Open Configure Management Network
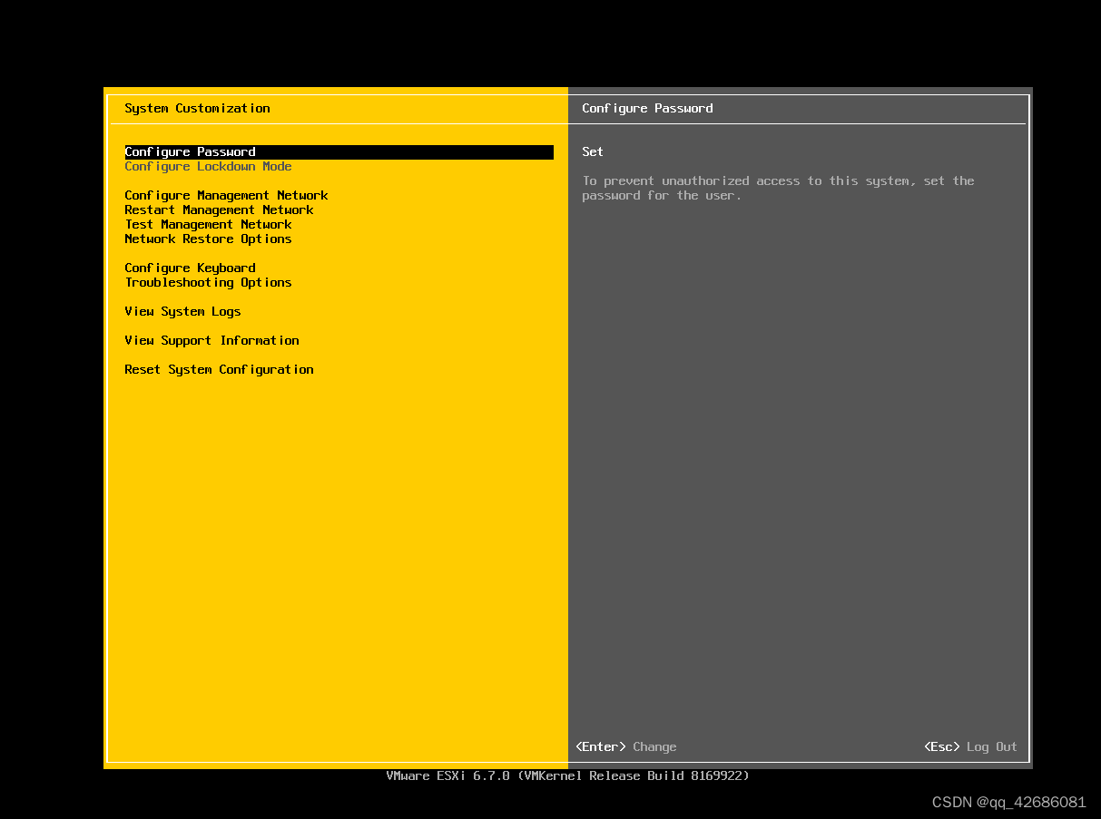The width and height of the screenshot is (1101, 819). pos(226,196)
